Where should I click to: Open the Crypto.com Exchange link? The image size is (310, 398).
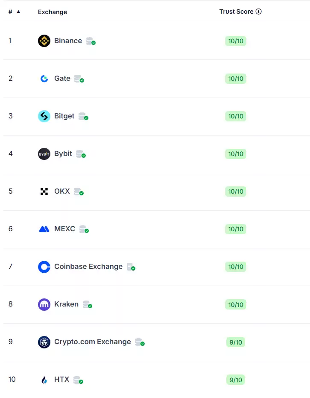(92, 342)
